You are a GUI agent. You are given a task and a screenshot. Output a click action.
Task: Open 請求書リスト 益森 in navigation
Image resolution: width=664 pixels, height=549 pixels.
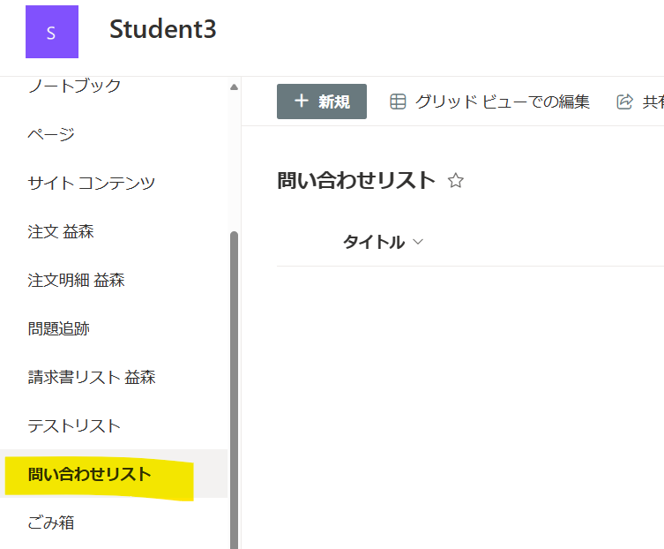coord(92,377)
